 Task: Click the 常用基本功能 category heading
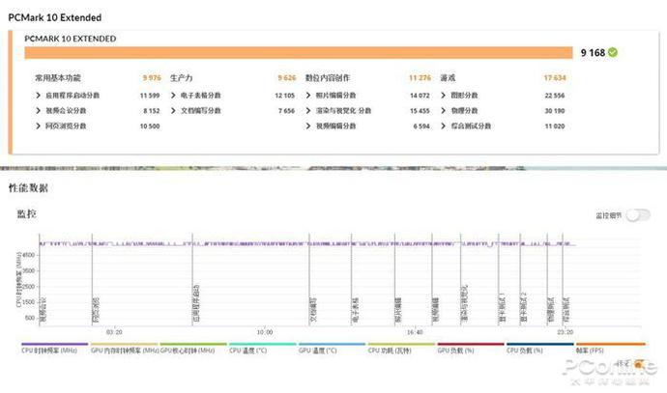click(x=58, y=78)
